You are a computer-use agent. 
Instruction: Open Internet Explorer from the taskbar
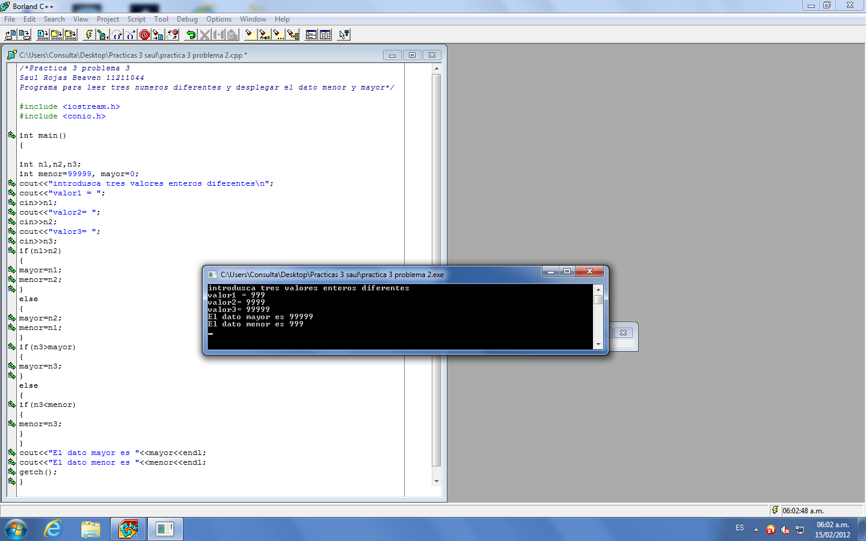pyautogui.click(x=52, y=528)
